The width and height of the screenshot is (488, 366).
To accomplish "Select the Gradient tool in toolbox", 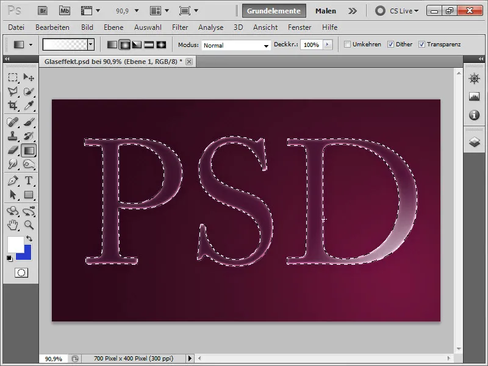I will (29, 150).
